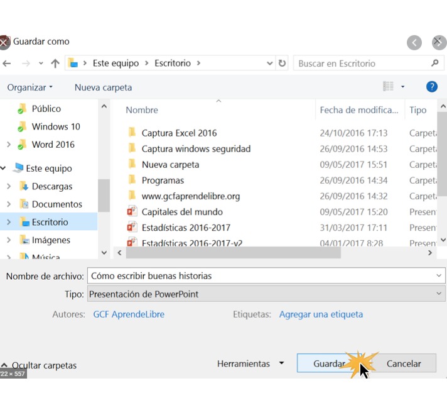
Task: Open help with the blue question mark
Action: tap(431, 87)
